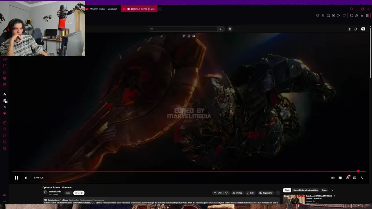Open the extensions puzzle icon

click(x=351, y=15)
